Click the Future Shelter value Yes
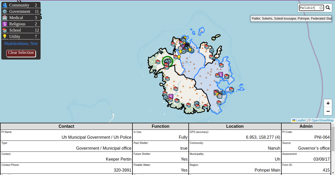335x175 pixels. click(184, 159)
